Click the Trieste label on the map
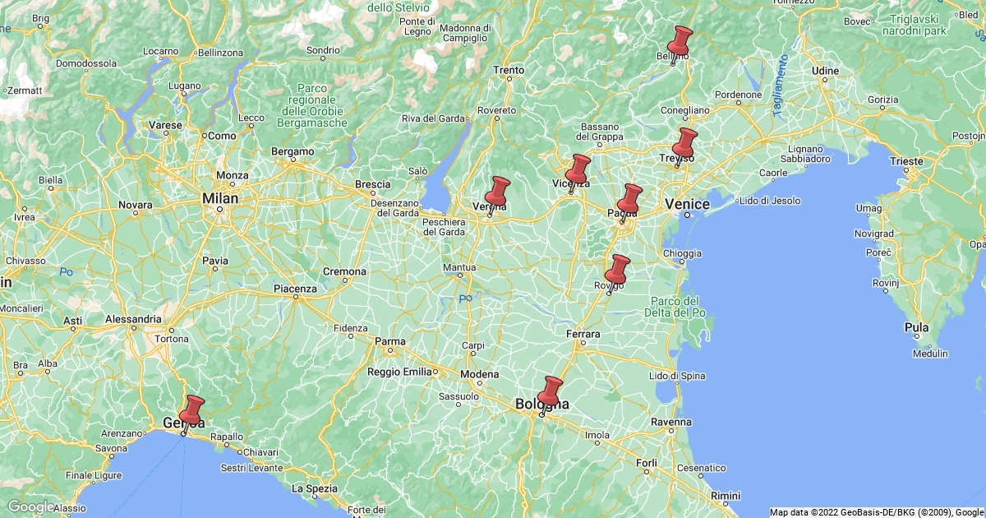 906,161
